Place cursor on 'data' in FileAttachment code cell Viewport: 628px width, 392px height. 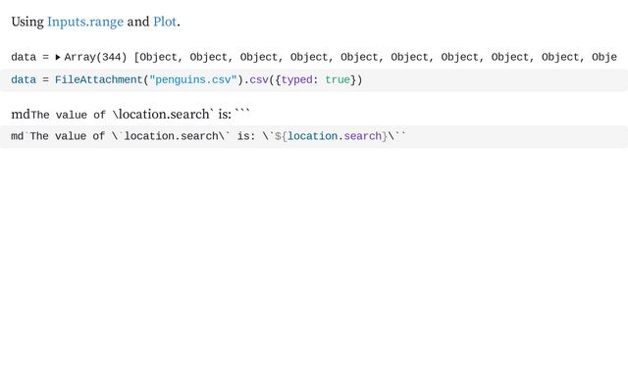click(23, 79)
